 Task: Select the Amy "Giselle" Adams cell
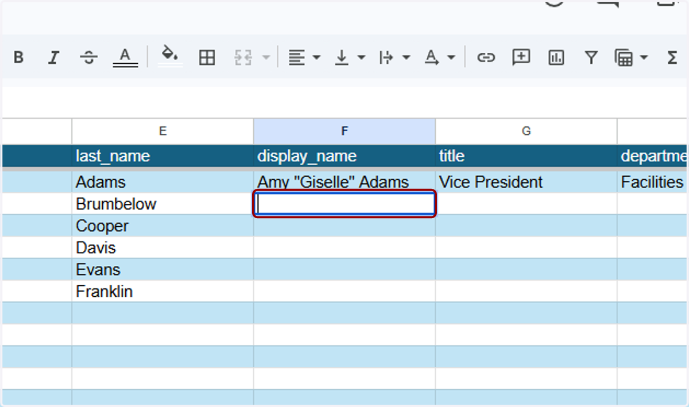point(344,182)
